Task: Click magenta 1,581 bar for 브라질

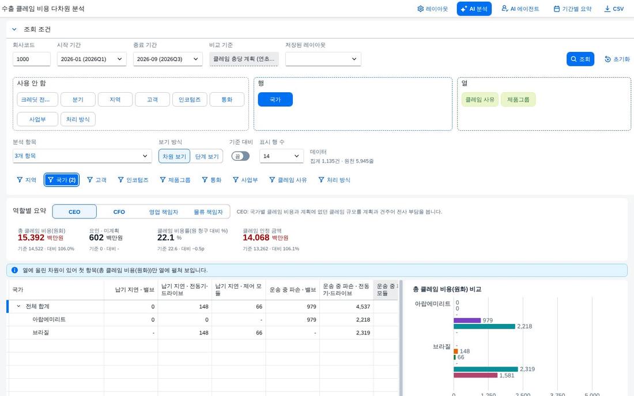Action: 476,375
